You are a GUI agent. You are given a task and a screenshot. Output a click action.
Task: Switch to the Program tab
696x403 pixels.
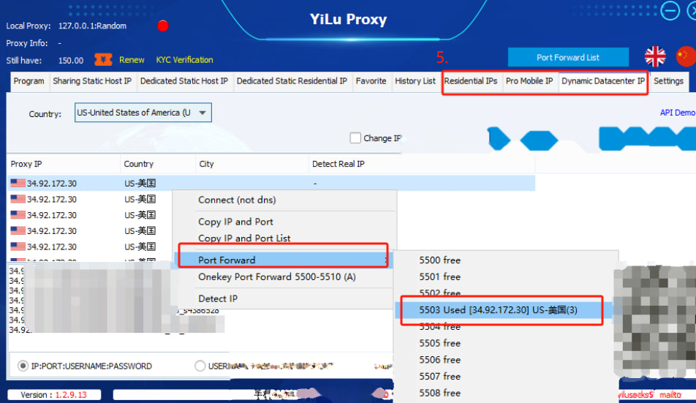pyautogui.click(x=29, y=81)
